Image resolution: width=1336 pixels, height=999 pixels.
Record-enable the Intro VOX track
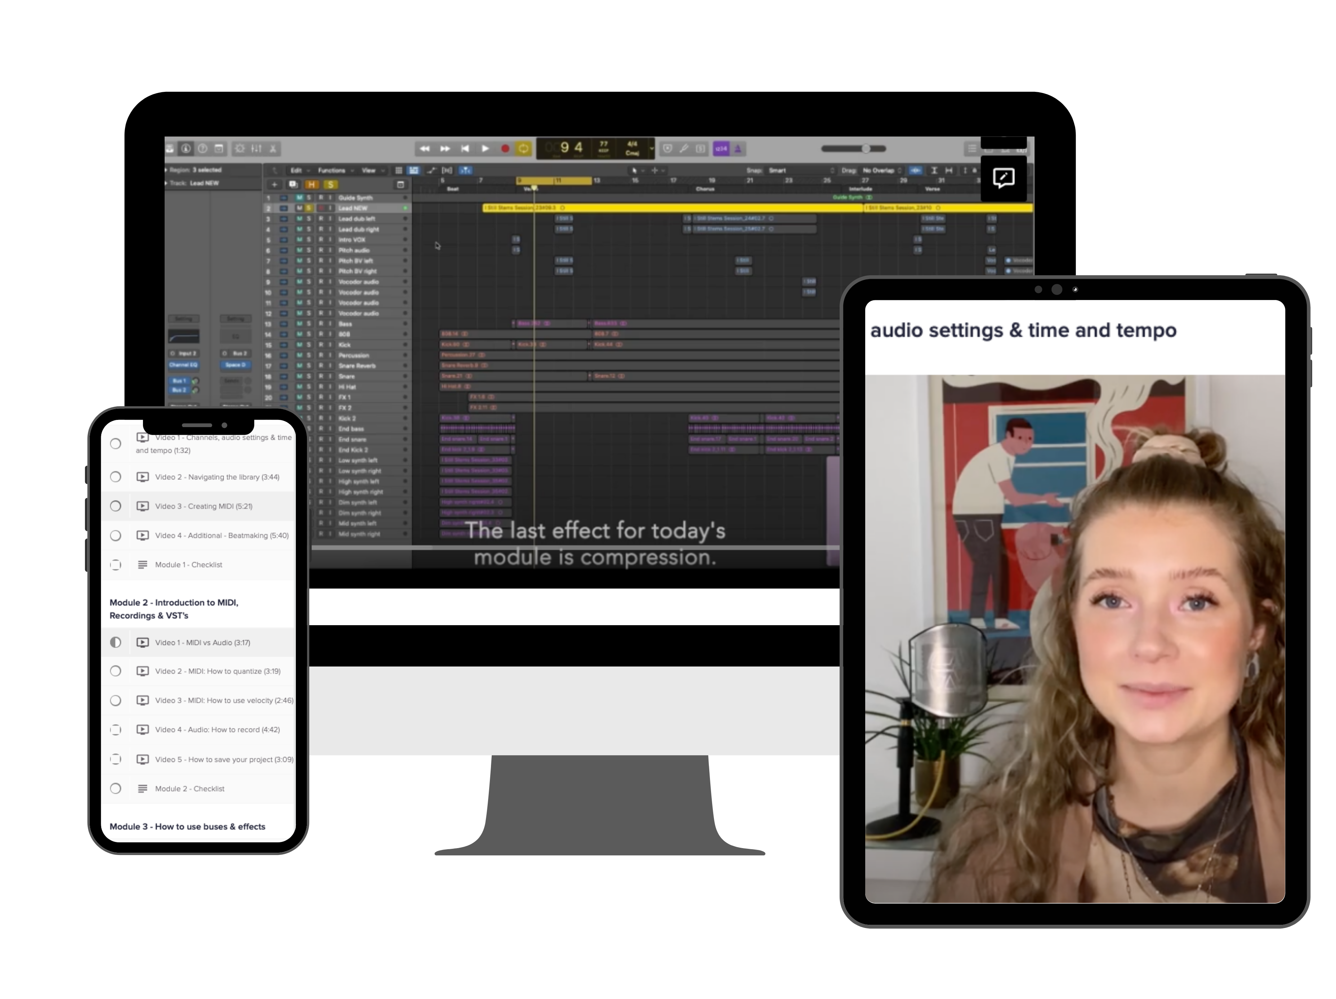pos(321,240)
